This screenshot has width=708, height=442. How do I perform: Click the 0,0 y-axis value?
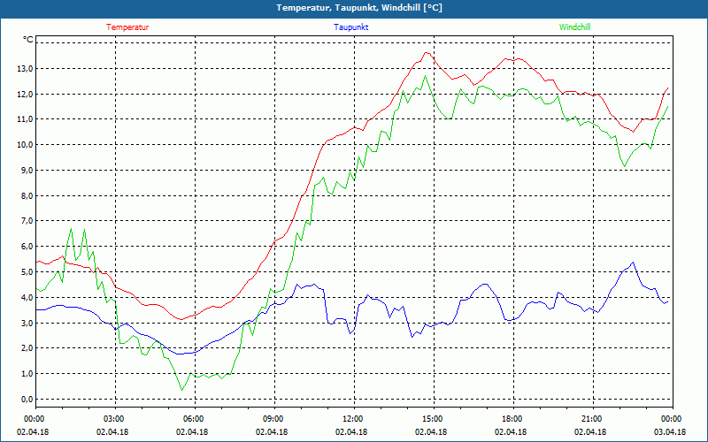[x=27, y=400]
